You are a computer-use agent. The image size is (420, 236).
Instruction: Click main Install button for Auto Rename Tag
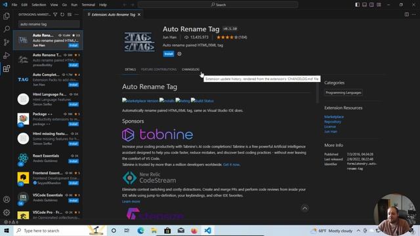click(169, 54)
